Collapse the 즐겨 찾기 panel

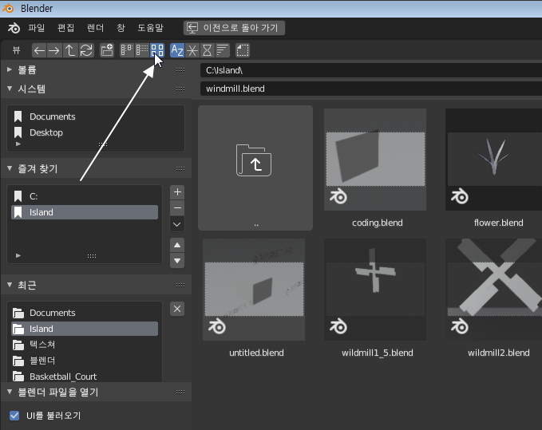coord(10,168)
